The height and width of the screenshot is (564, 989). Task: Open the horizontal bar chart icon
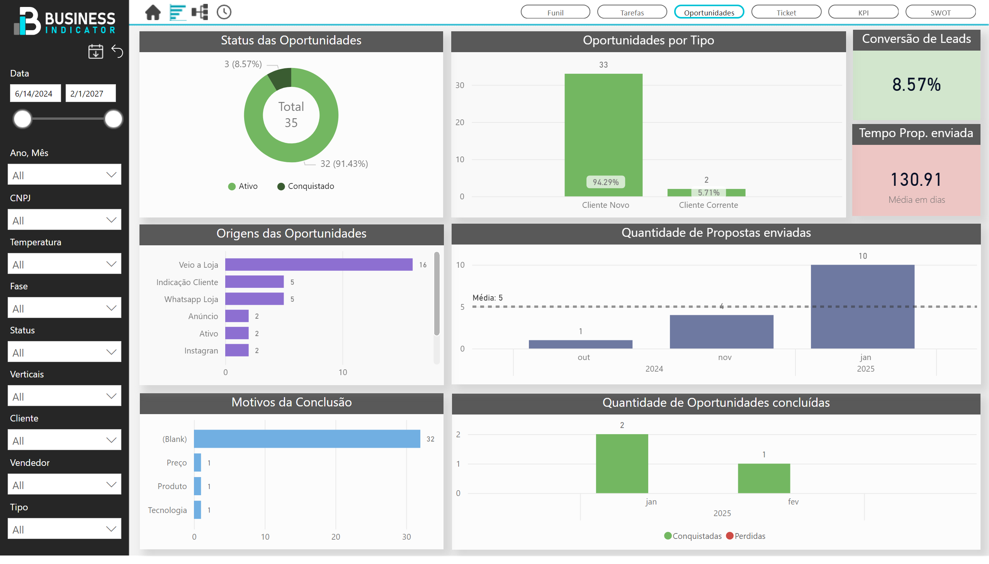(177, 12)
